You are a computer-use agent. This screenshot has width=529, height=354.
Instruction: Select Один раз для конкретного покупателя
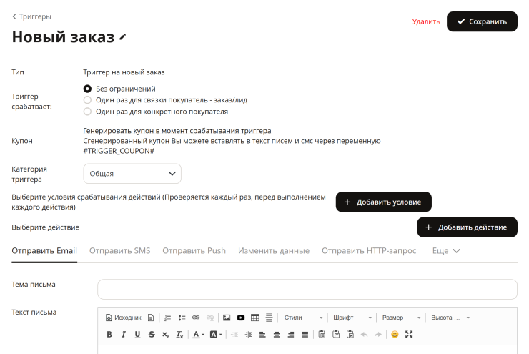click(87, 112)
